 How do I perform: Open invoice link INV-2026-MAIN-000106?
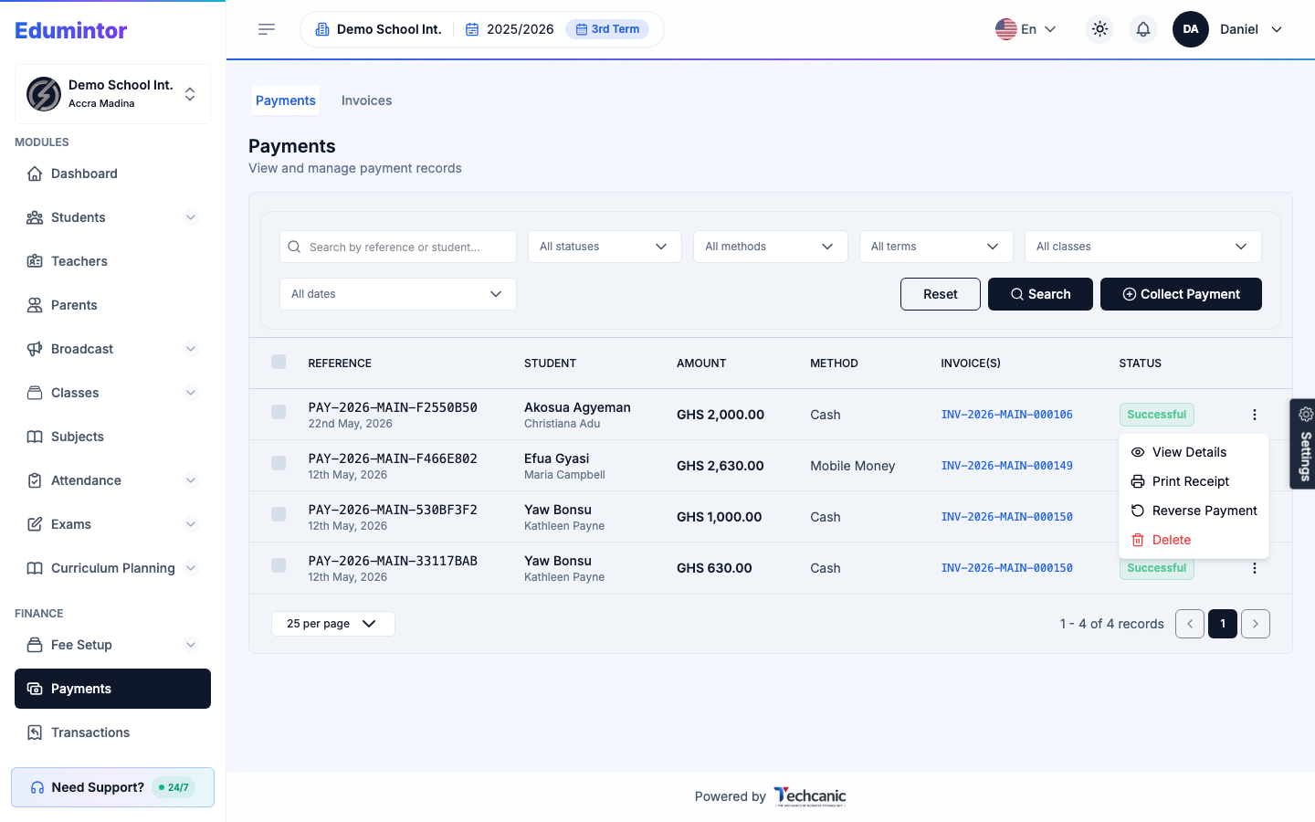(1007, 415)
